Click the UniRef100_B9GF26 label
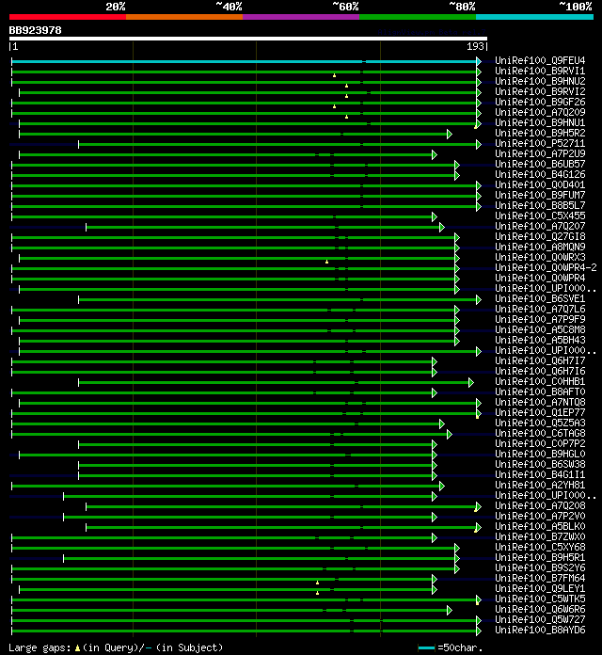Image resolution: width=602 pixels, height=655 pixels. 540,102
